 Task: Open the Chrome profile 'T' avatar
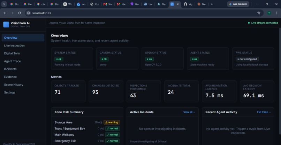click(x=269, y=13)
